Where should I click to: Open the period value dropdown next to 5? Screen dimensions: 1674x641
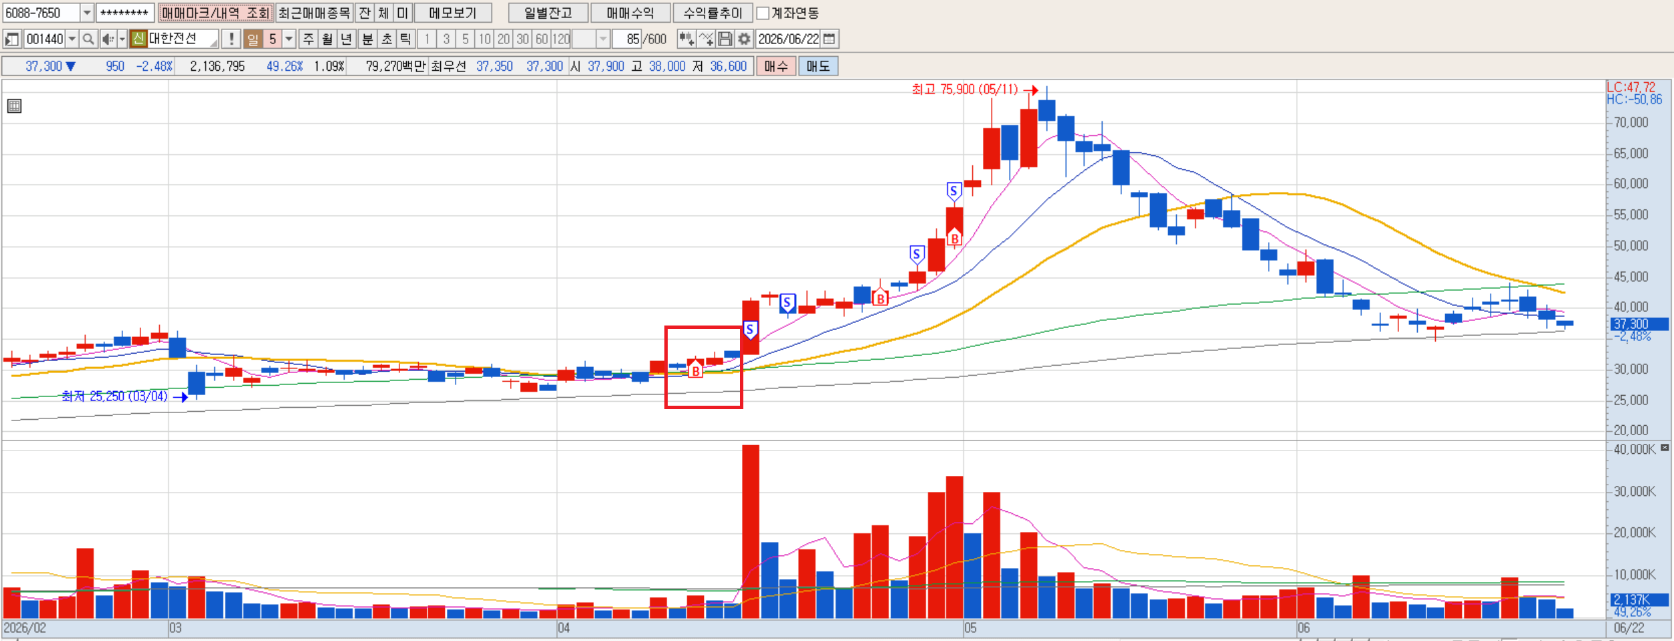(x=289, y=39)
